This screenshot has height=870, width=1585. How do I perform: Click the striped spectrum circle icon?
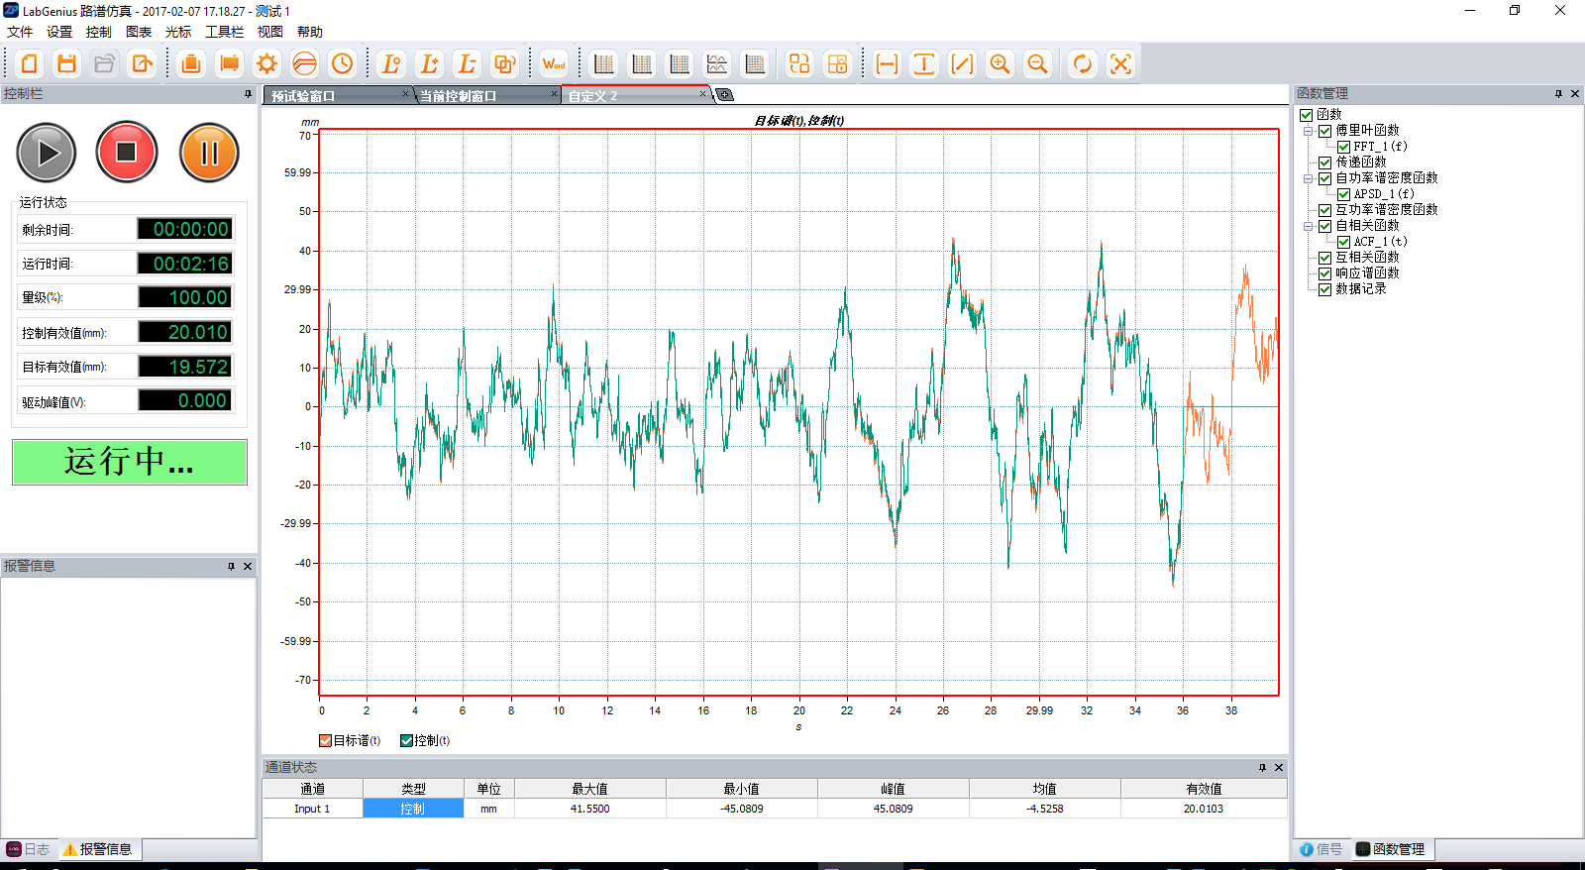tap(304, 64)
